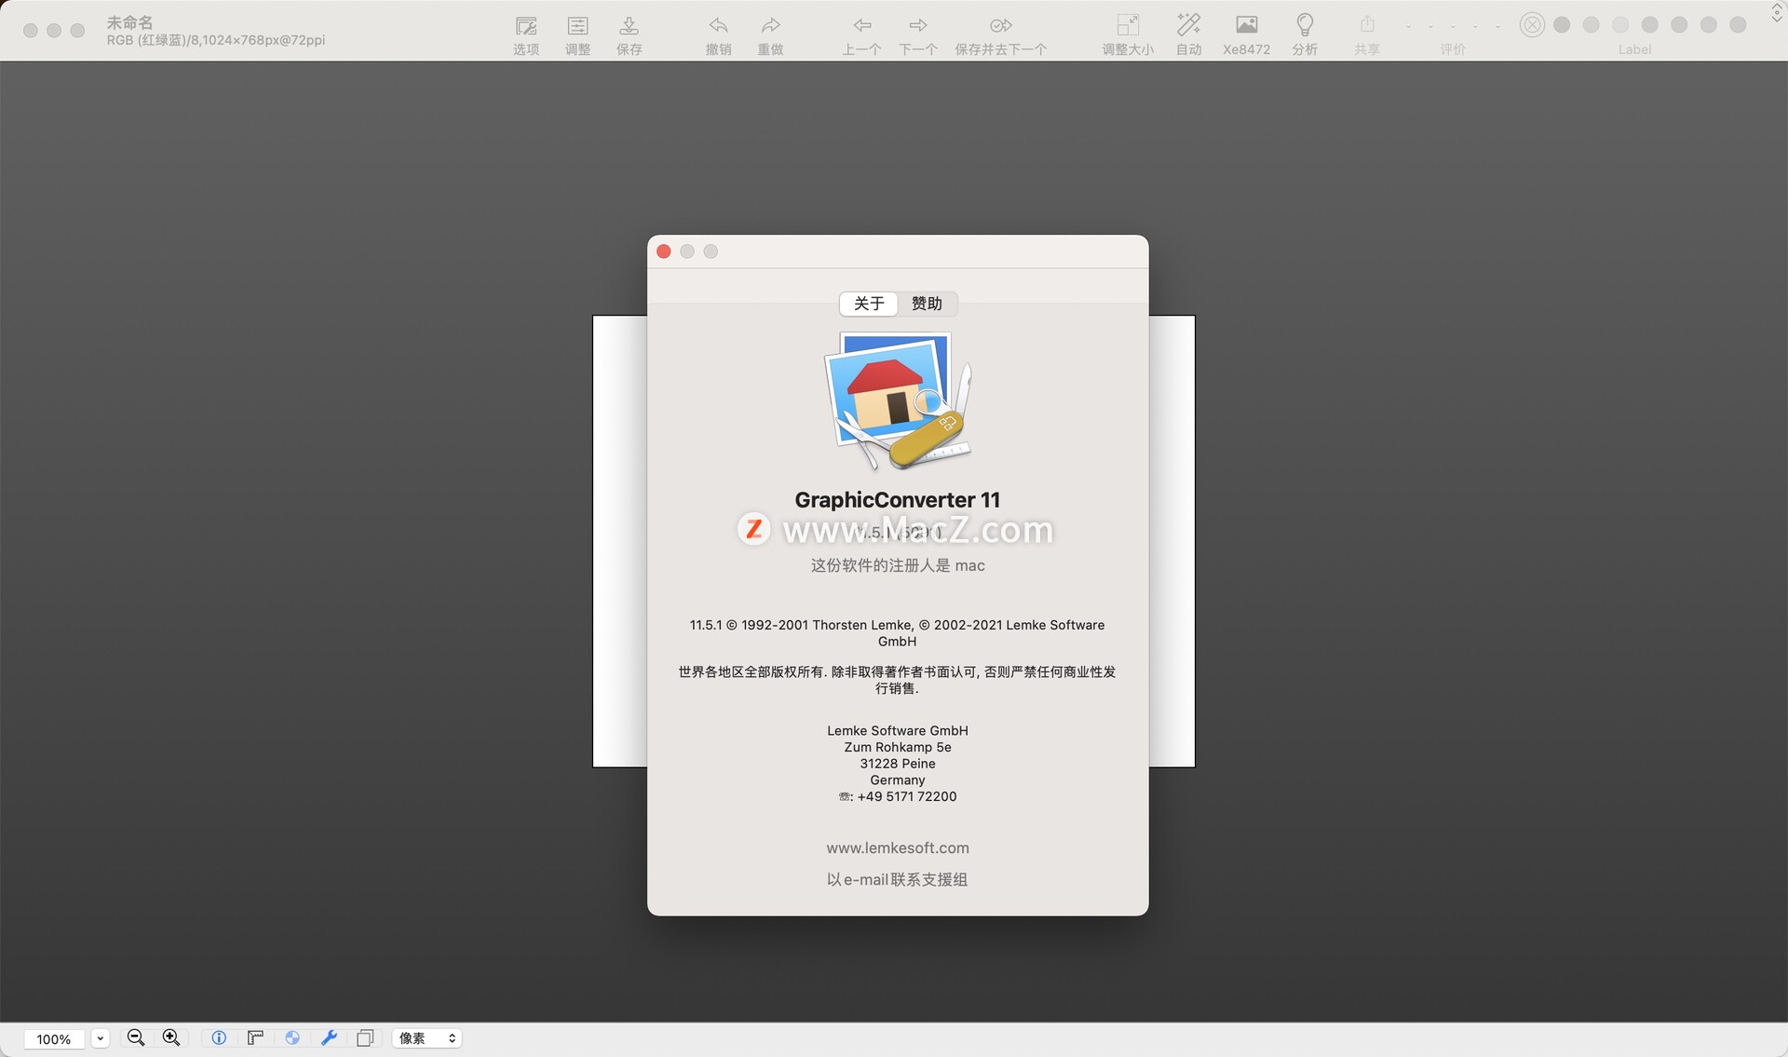
Task: Open the www.lemkesoft.com link
Action: [x=898, y=847]
